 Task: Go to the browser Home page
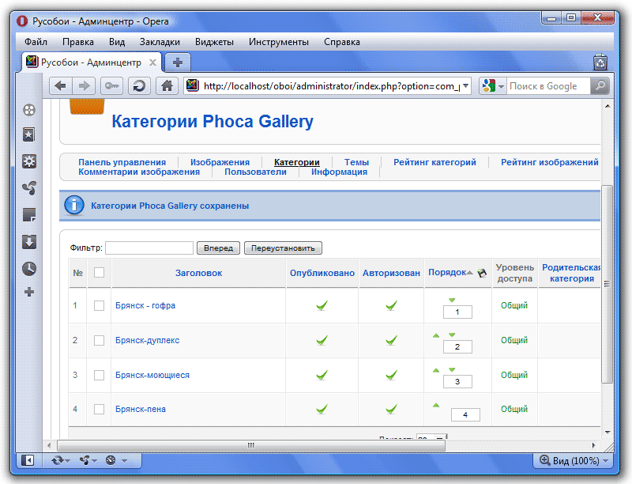[x=166, y=86]
